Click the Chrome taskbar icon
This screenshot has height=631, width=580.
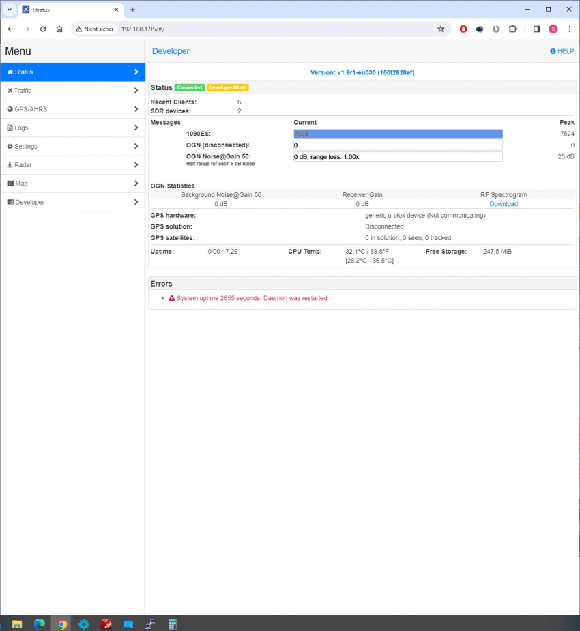(61, 624)
